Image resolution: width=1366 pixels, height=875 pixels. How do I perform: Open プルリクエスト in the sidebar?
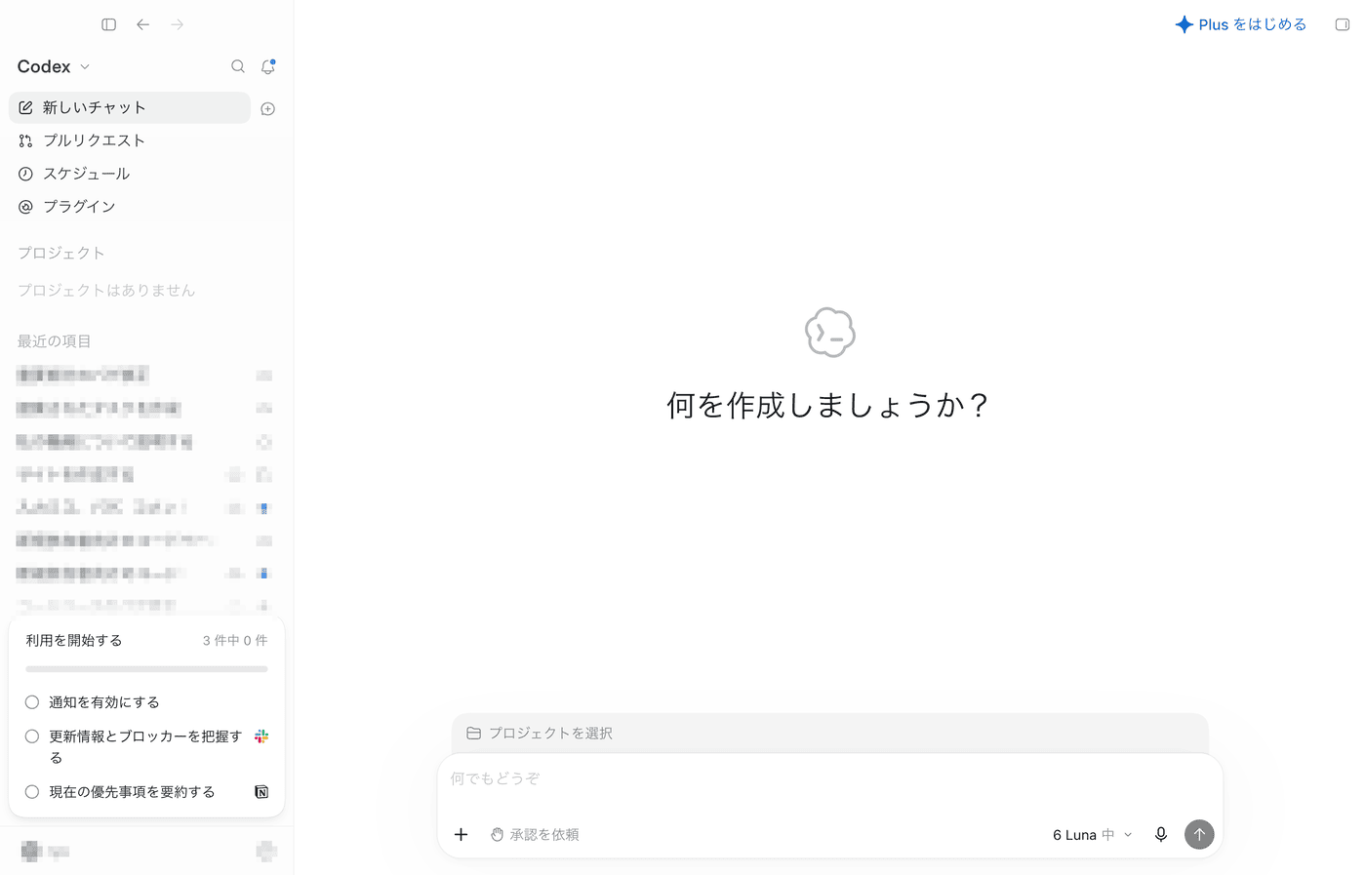(x=130, y=140)
